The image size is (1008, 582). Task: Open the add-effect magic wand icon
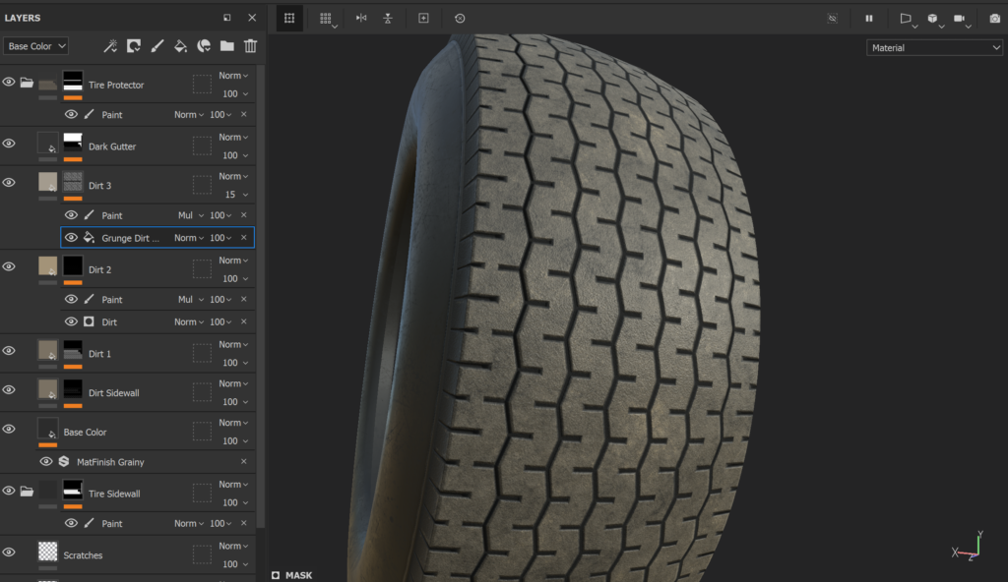[x=110, y=45]
